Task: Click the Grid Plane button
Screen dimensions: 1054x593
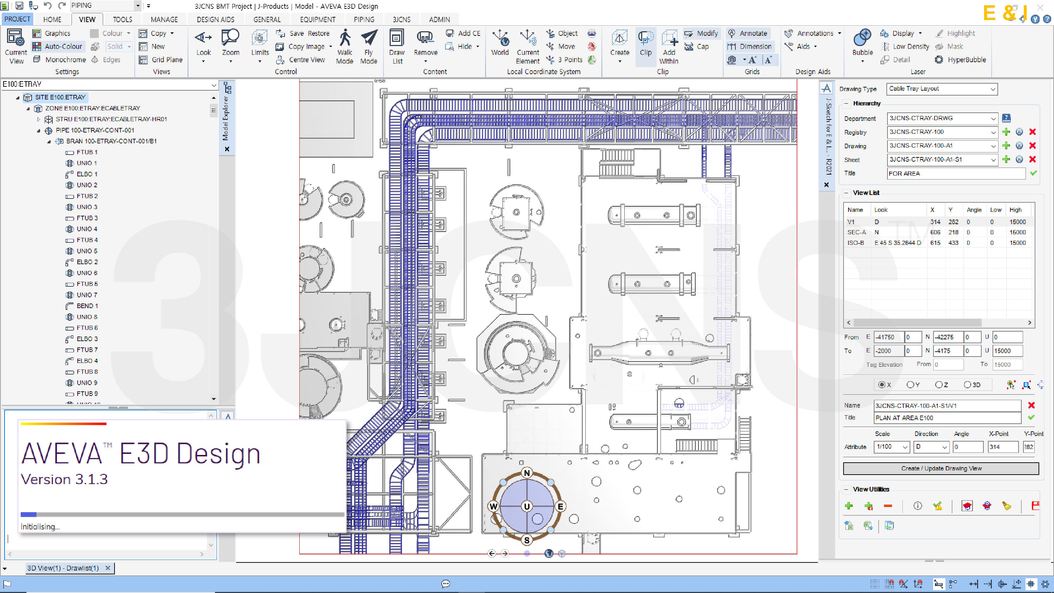Action: 161,60
